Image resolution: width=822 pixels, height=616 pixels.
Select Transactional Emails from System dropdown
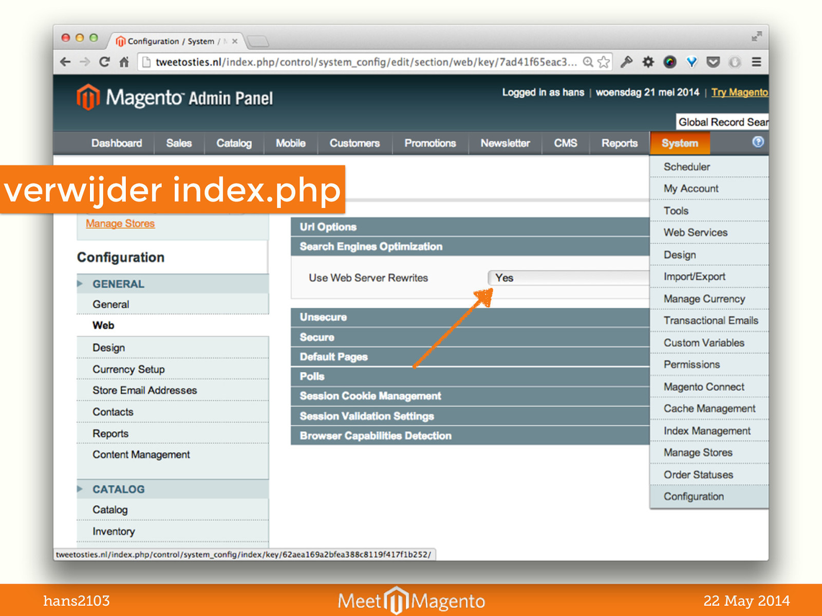(x=709, y=320)
